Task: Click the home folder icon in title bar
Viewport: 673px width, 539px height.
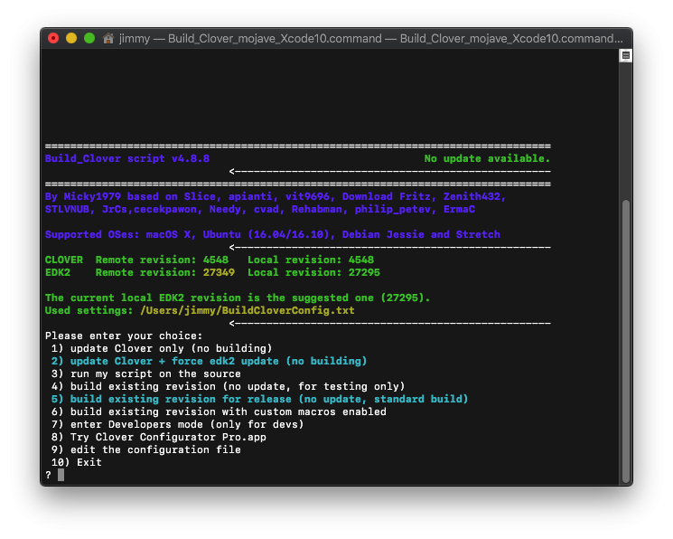Action: coord(108,38)
